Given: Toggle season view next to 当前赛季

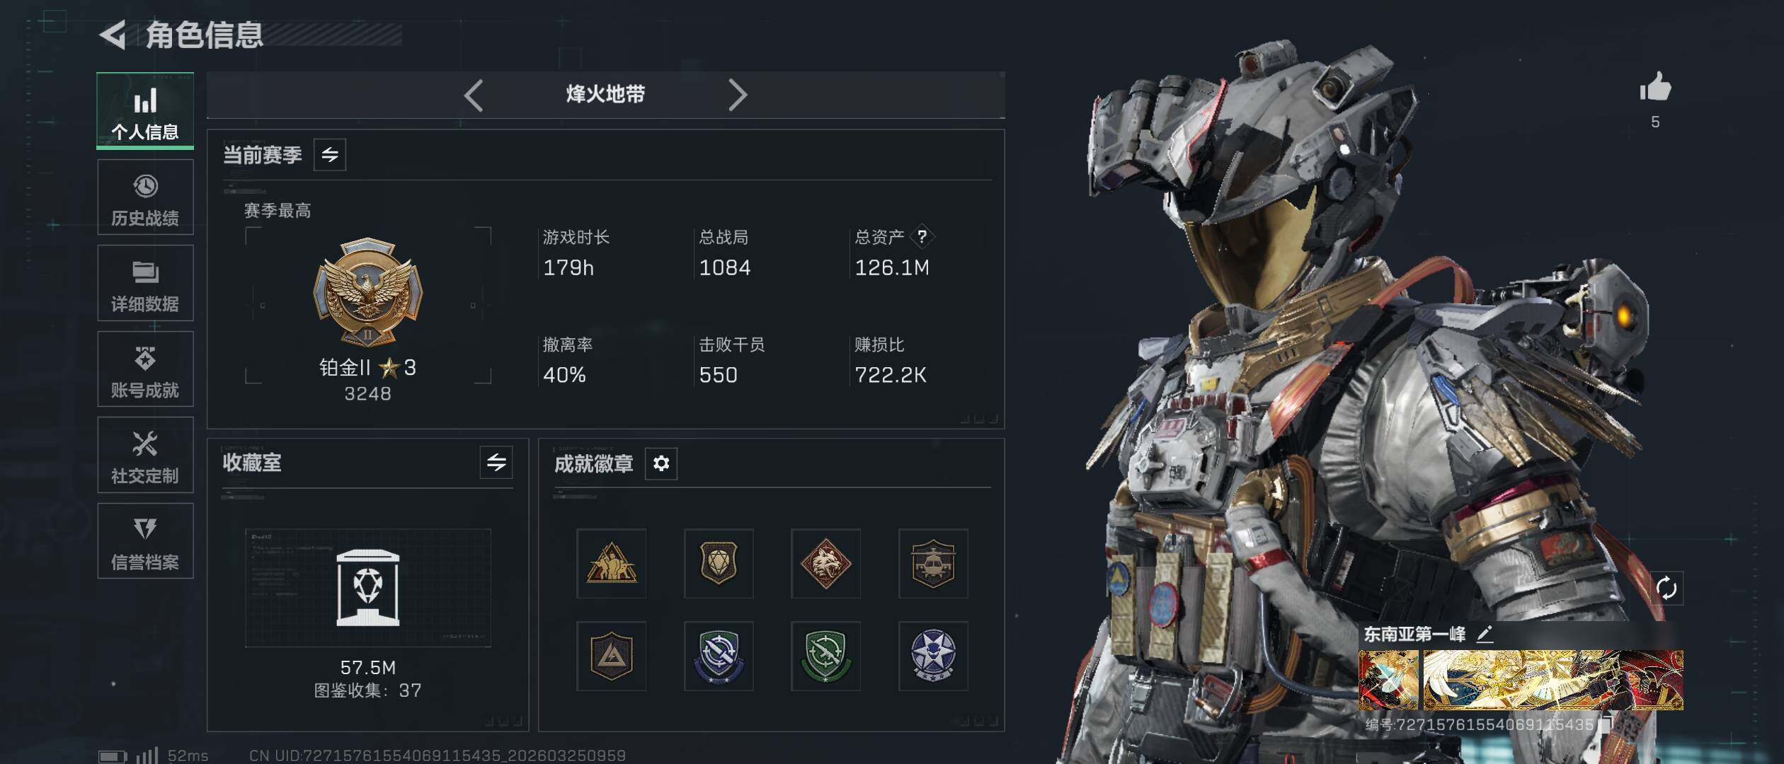Looking at the screenshot, I should pos(330,155).
